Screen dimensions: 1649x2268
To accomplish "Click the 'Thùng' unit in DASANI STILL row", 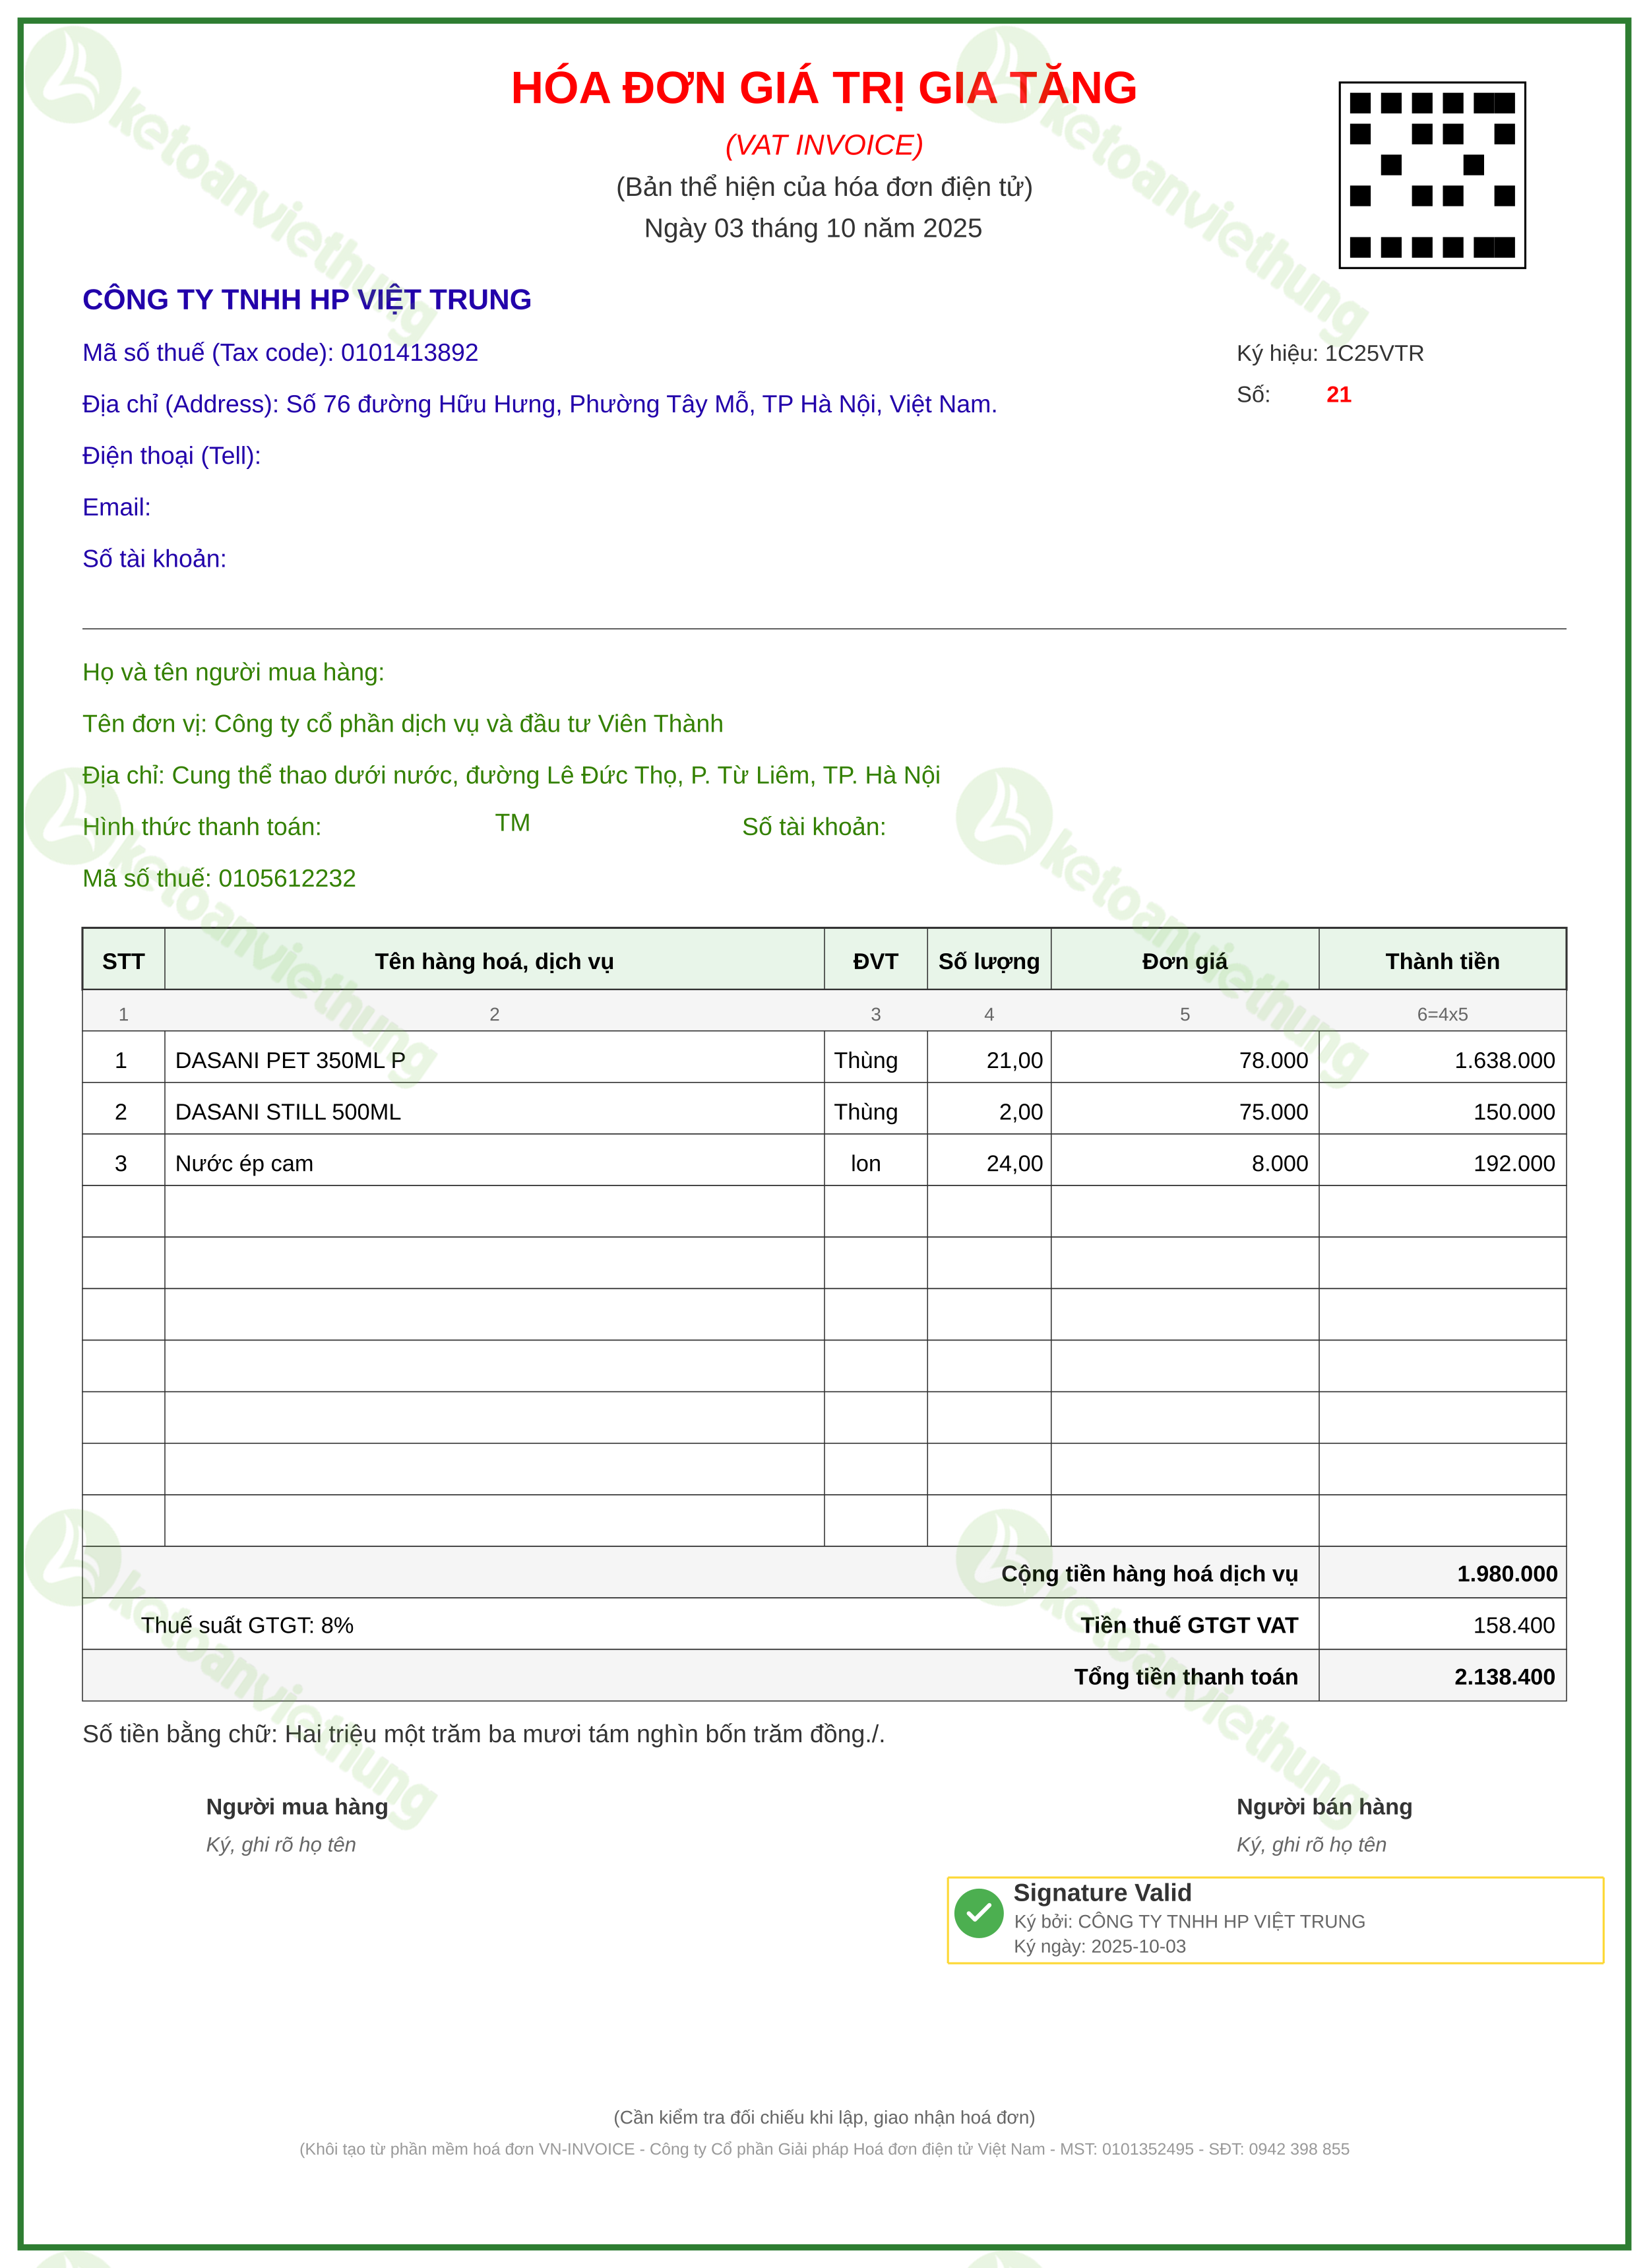I will pyautogui.click(x=866, y=1112).
